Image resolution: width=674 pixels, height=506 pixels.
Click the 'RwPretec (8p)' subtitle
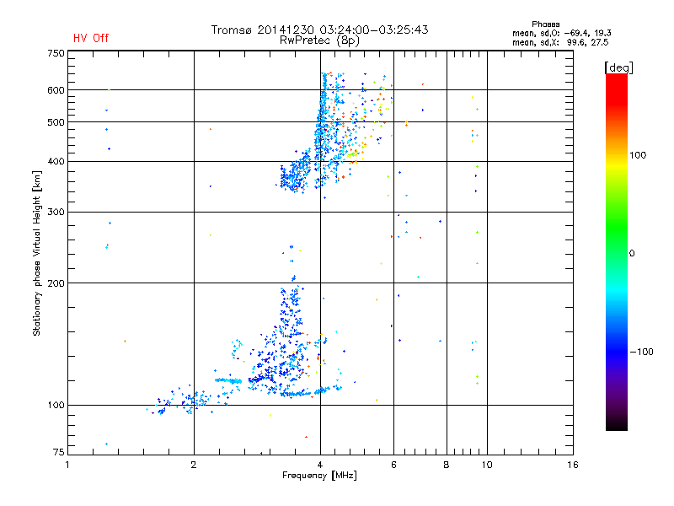click(319, 40)
